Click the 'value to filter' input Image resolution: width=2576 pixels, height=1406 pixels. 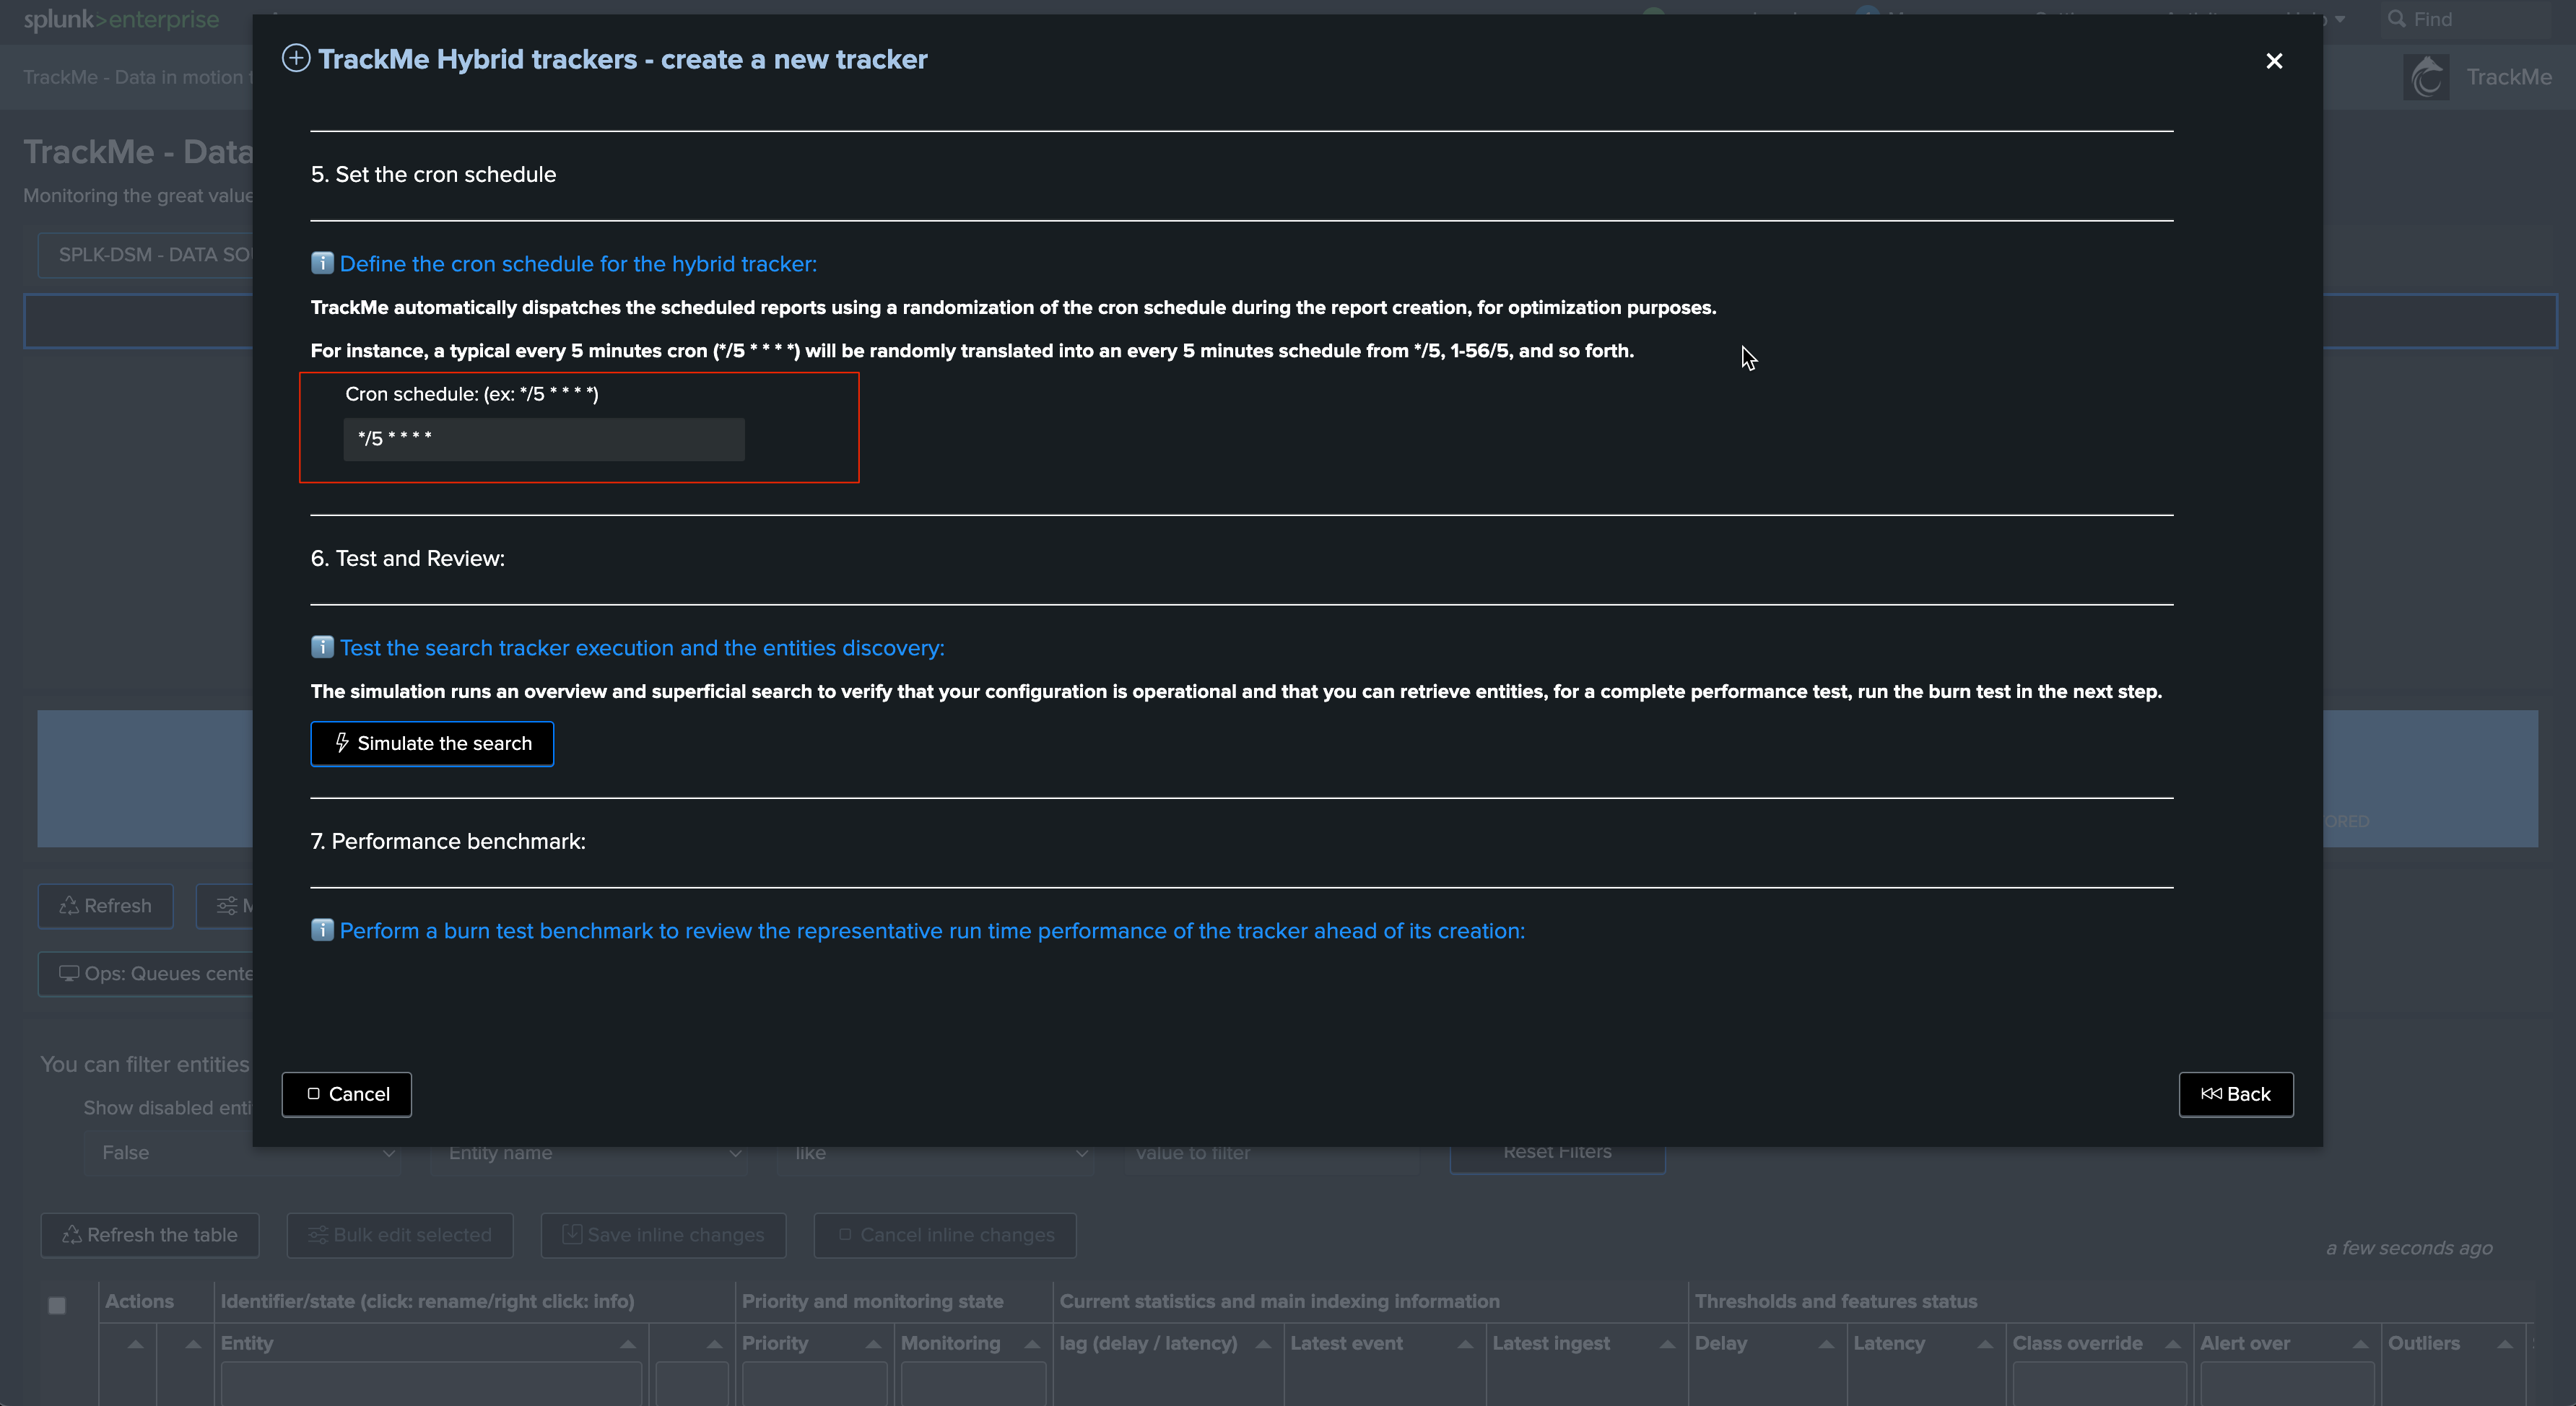1271,1153
